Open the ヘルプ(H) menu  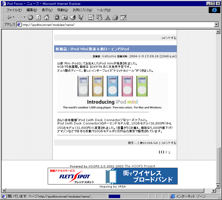(104, 10)
